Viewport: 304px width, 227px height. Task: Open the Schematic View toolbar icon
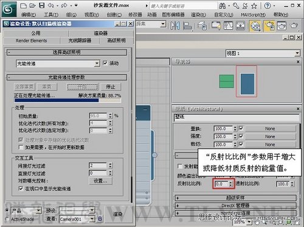coord(240,25)
